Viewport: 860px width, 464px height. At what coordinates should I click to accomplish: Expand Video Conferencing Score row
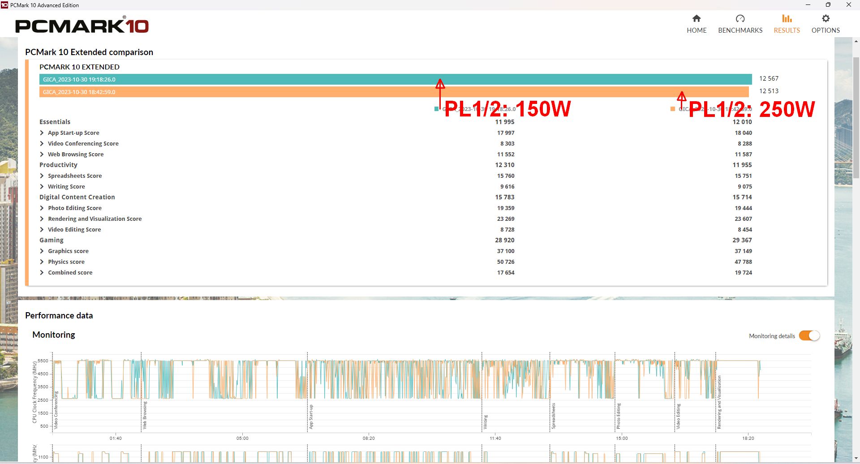[42, 143]
